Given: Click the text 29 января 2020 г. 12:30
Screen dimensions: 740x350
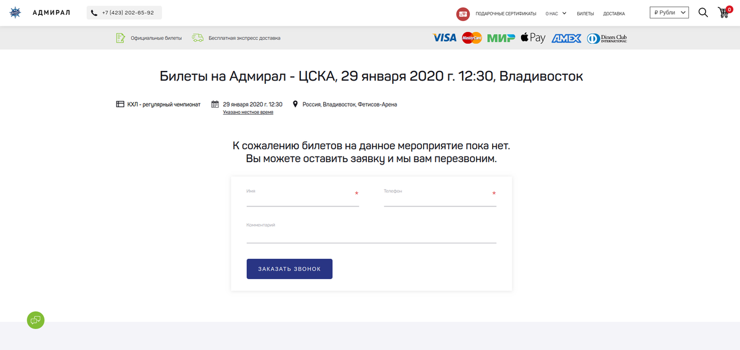Looking at the screenshot, I should 252,104.
